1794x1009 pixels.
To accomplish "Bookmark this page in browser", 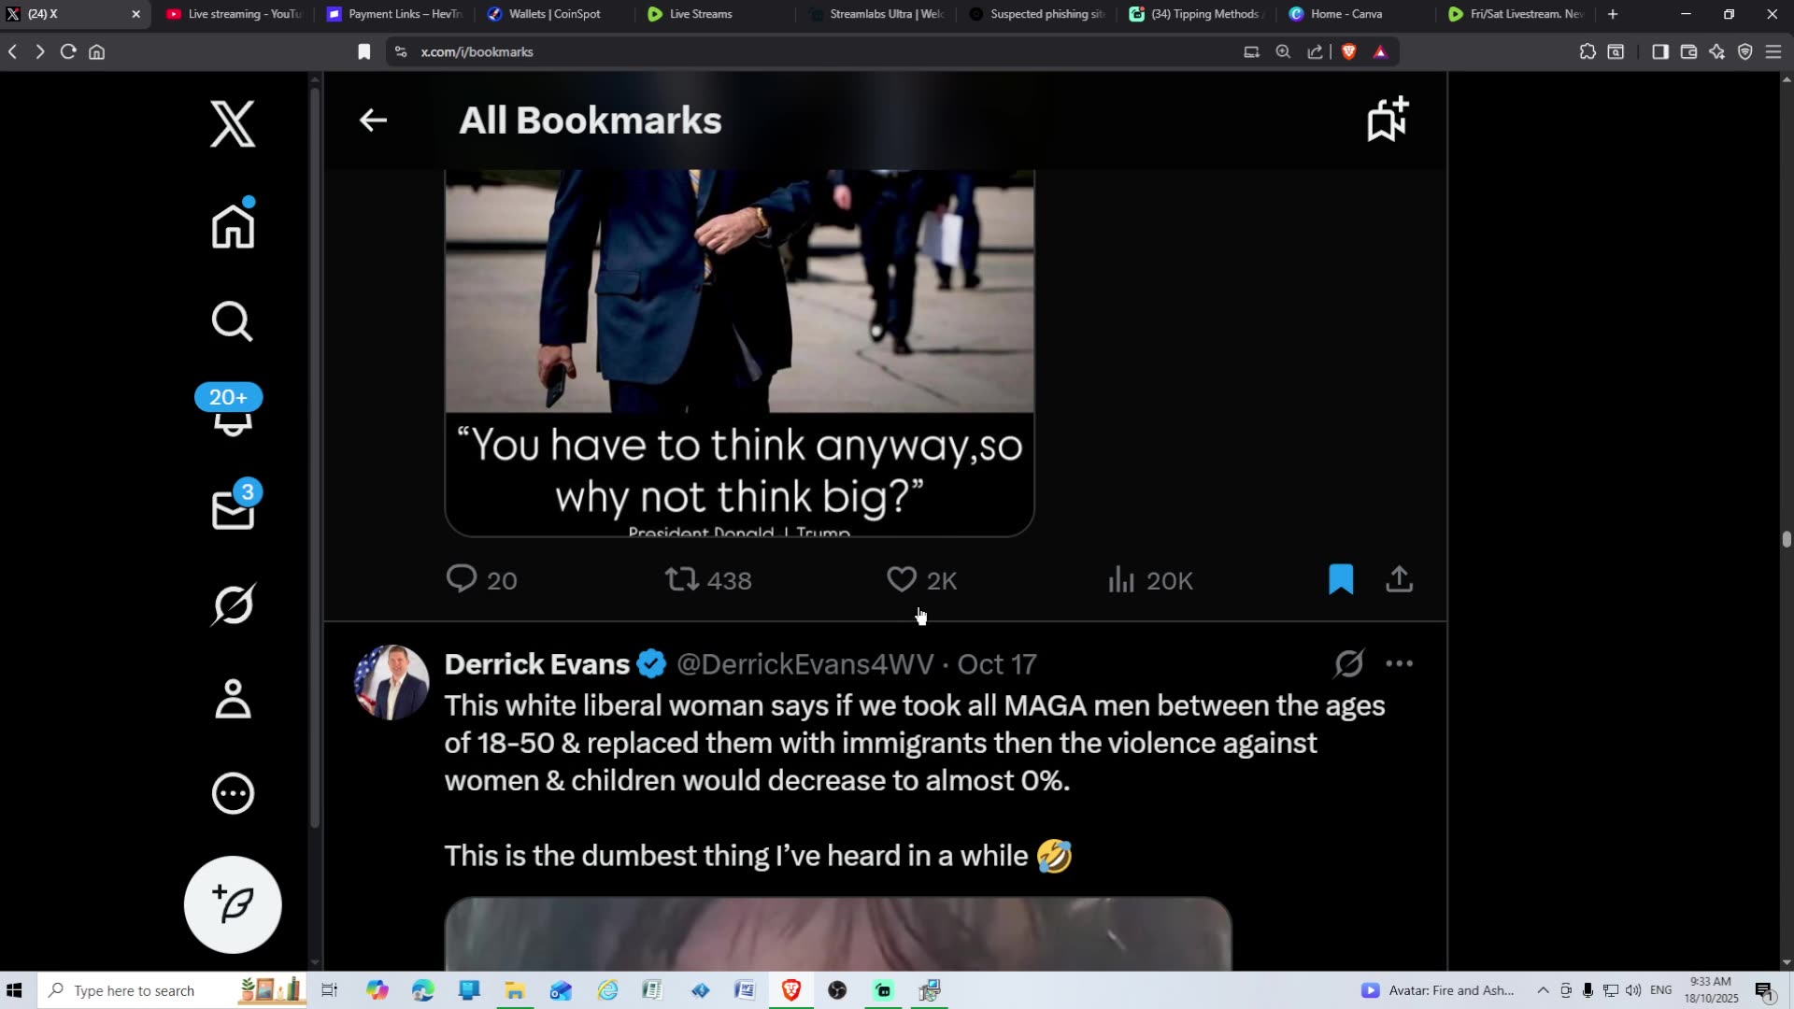I will [364, 52].
